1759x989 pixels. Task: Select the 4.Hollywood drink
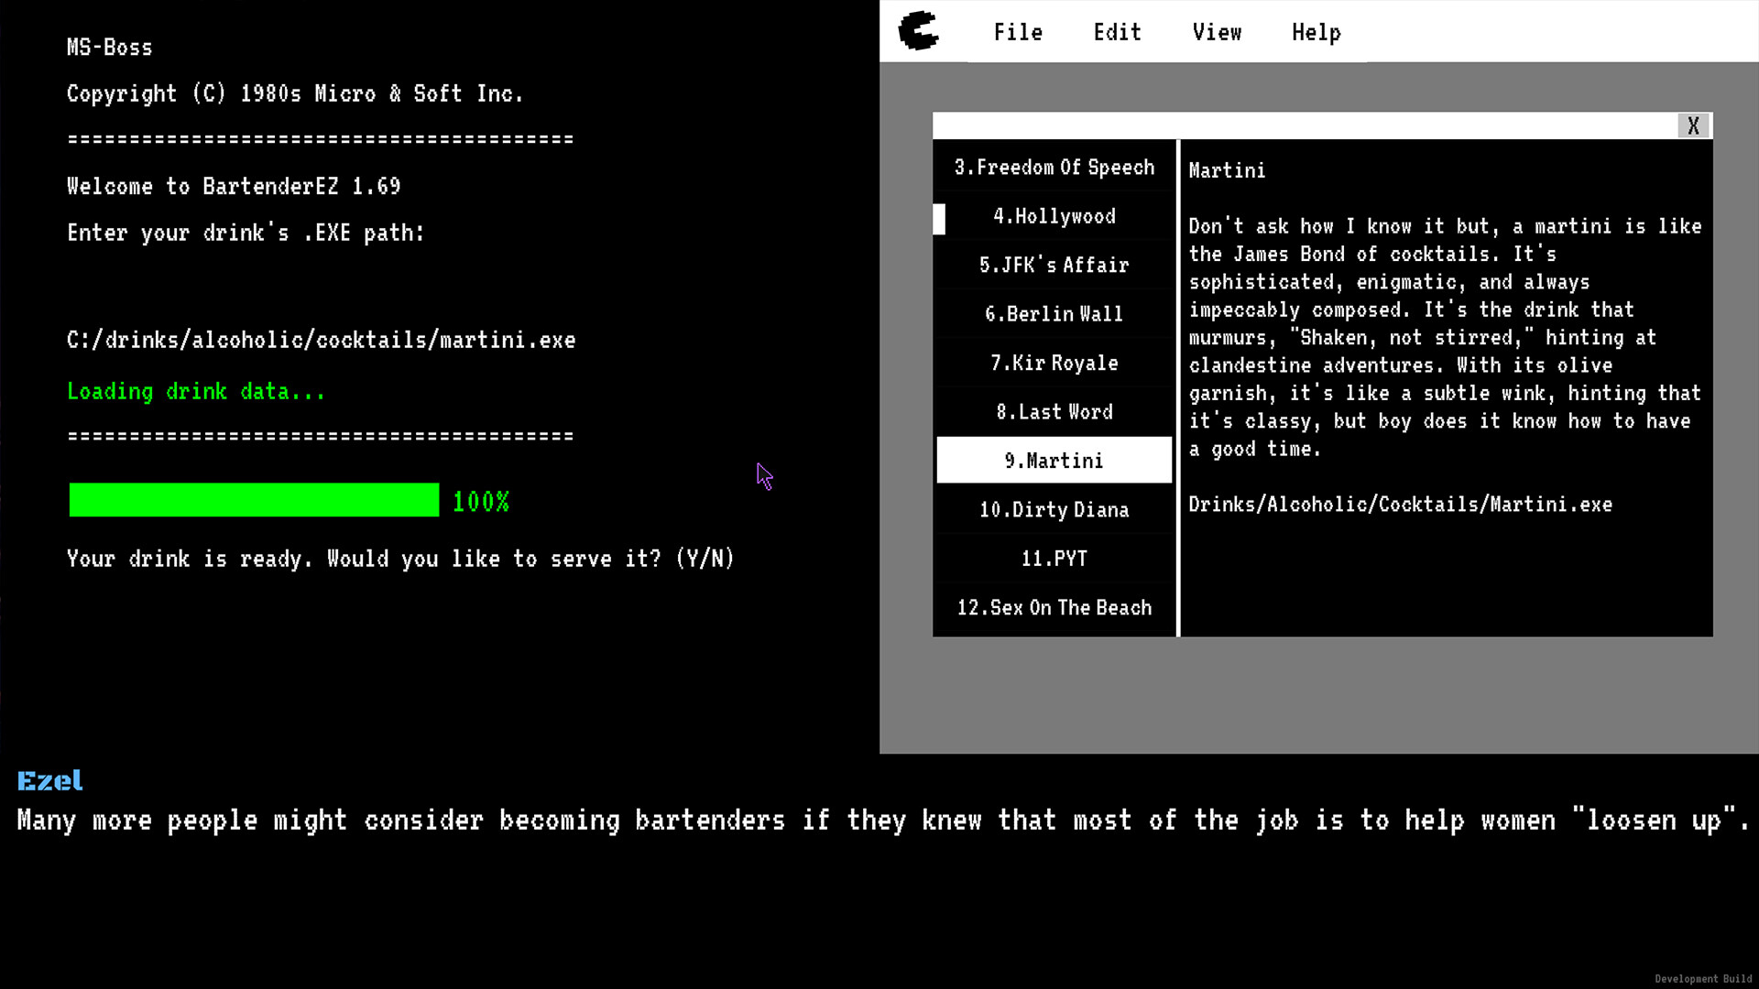[1054, 216]
